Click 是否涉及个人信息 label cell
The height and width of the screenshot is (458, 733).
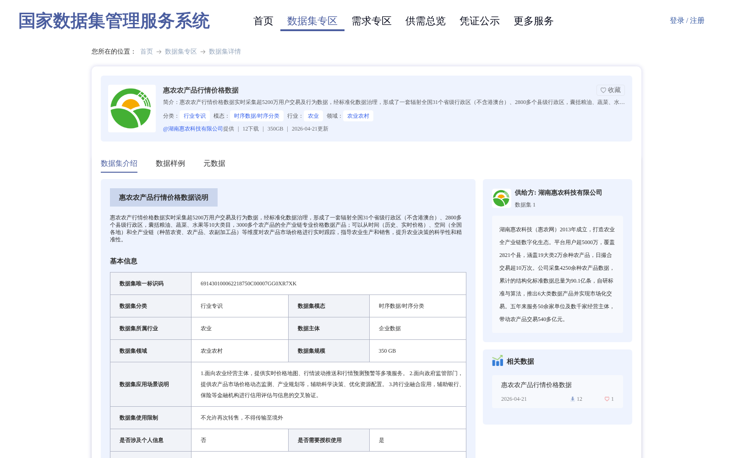pyautogui.click(x=151, y=440)
